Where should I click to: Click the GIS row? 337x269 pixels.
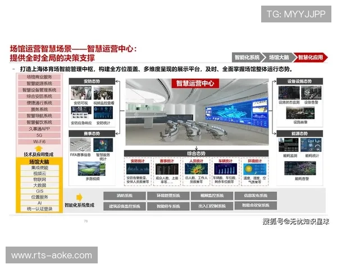coord(39,191)
